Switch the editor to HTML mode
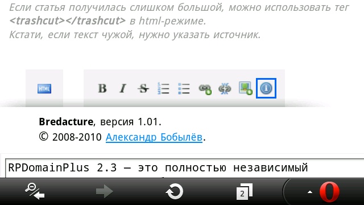Screen dimensions: 364x205 tap(44, 89)
